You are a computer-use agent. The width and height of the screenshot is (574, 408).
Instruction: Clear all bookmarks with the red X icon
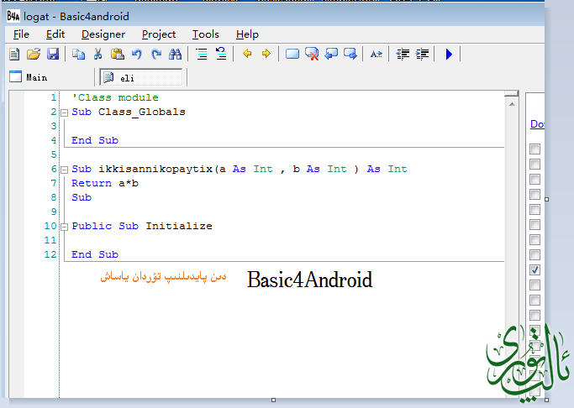tap(312, 54)
